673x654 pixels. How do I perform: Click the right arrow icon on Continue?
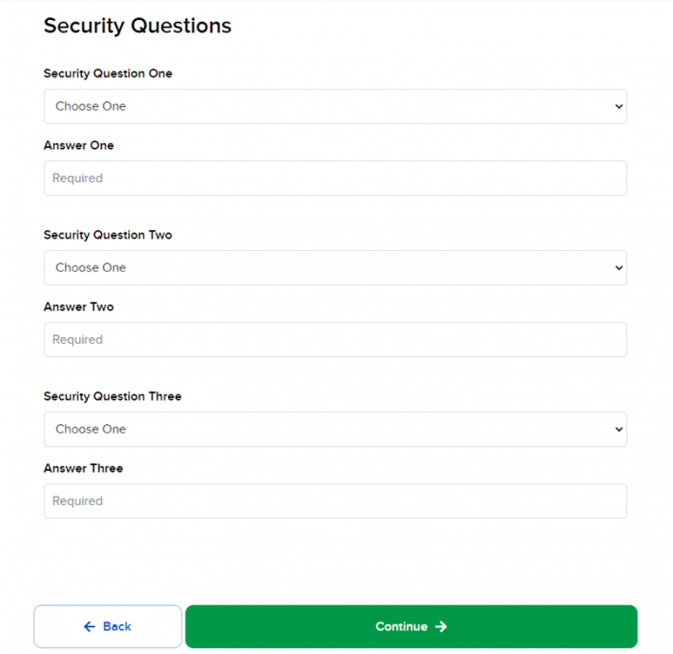[441, 627]
